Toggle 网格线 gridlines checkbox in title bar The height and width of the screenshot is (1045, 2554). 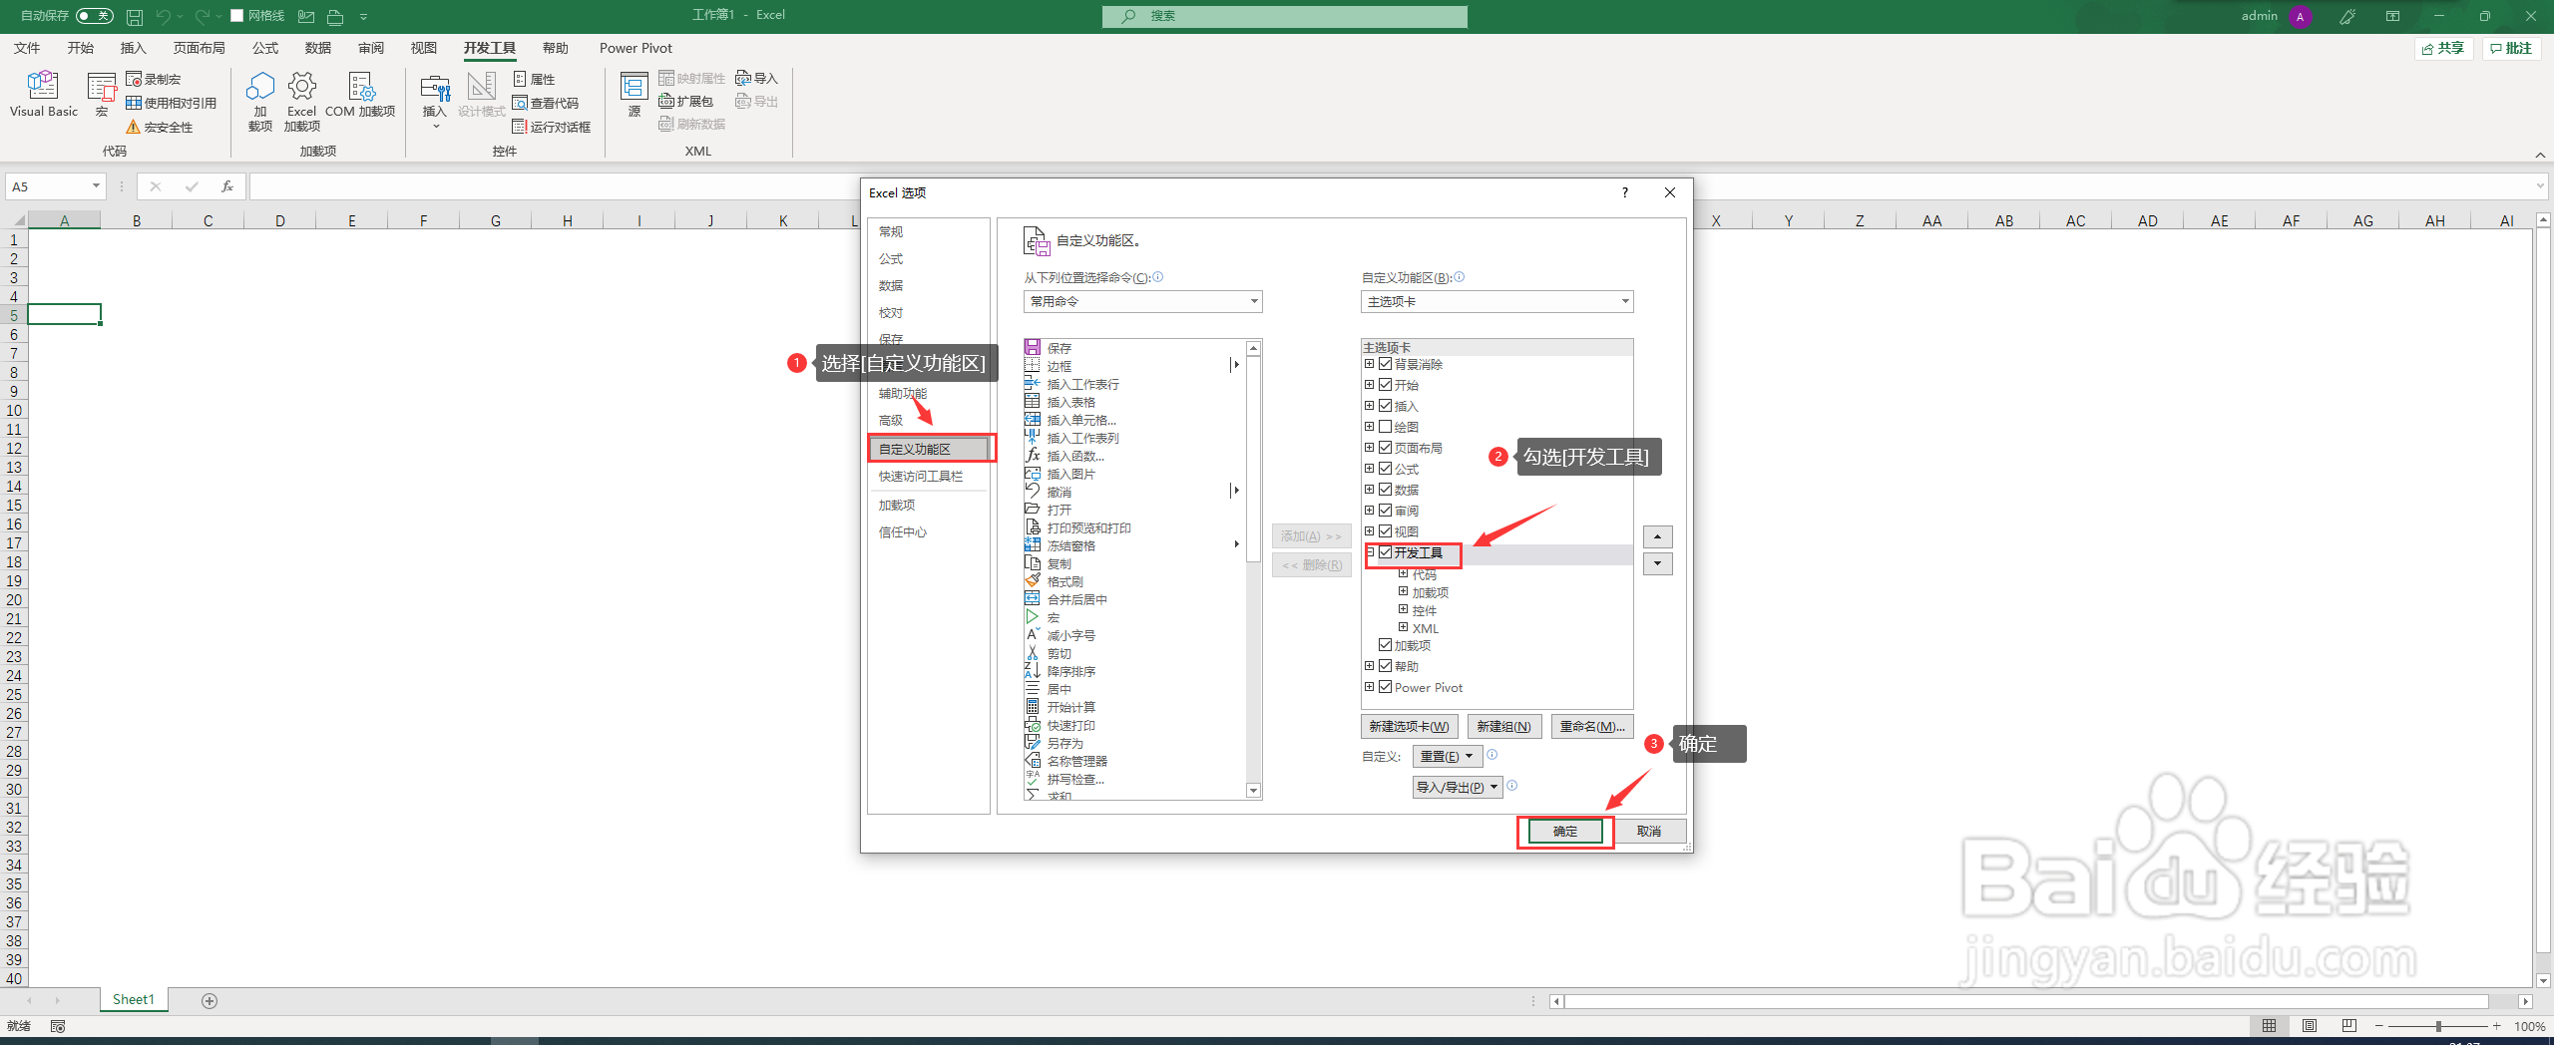tap(237, 16)
